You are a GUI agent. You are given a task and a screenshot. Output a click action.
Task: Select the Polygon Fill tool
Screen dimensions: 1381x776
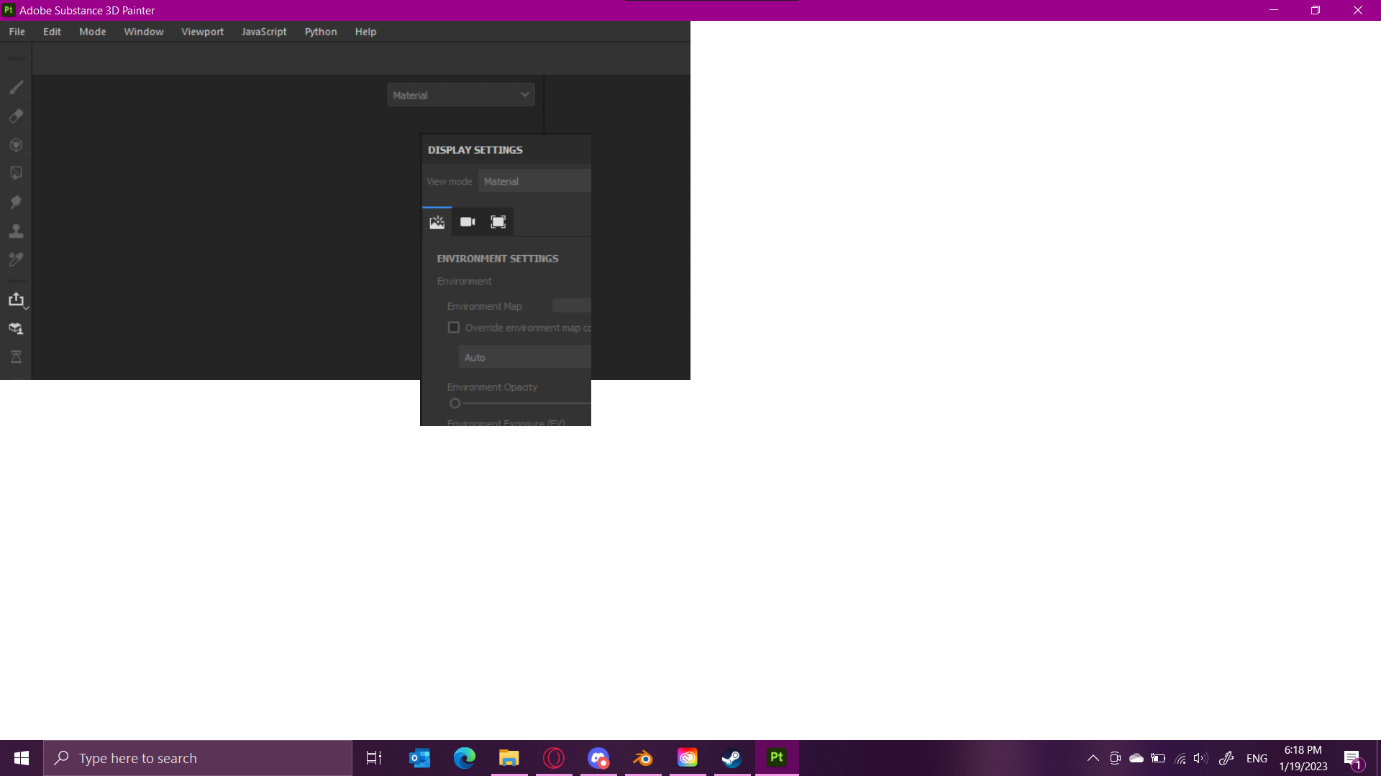16,173
